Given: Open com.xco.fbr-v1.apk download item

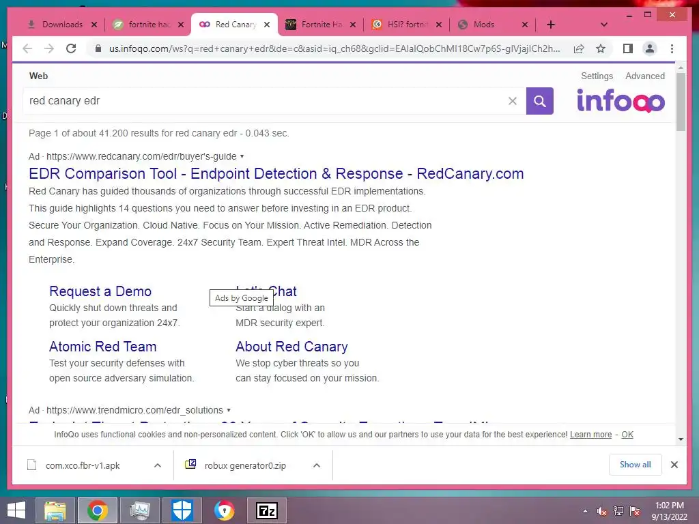Looking at the screenshot, I should click(83, 465).
